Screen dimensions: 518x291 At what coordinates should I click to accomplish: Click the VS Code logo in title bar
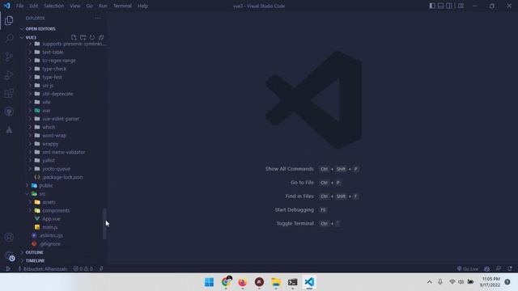click(7, 6)
